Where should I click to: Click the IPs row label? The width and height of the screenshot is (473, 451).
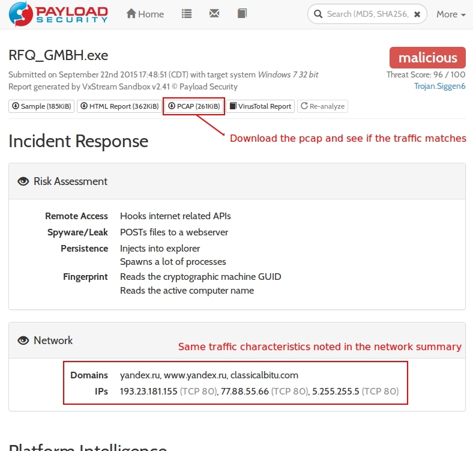point(101,392)
